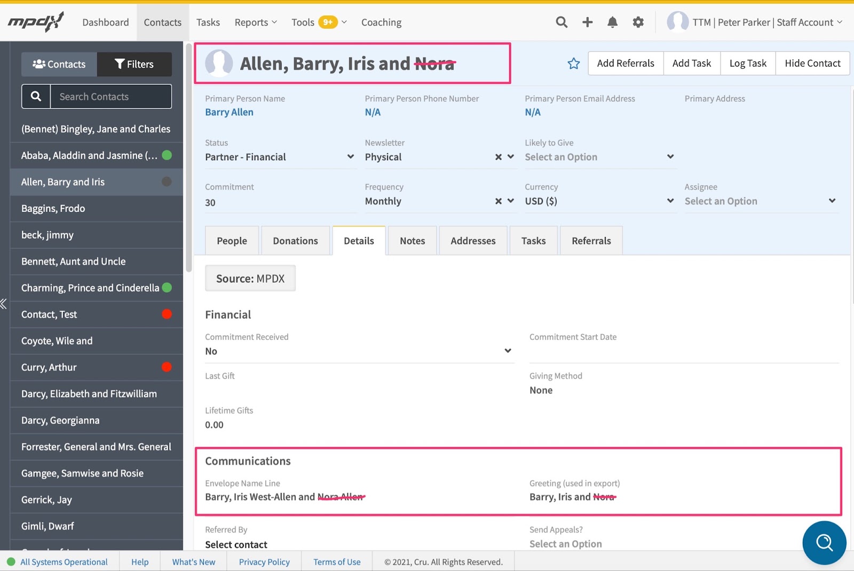This screenshot has width=854, height=571.
Task: Switch to the Addresses tab
Action: pos(473,241)
